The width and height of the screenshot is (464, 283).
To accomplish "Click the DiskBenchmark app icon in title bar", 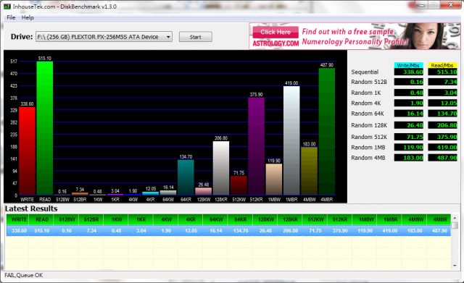I will click(7, 7).
